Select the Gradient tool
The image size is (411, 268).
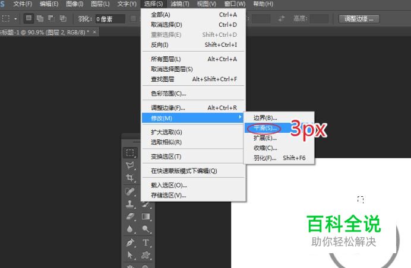pyautogui.click(x=146, y=216)
